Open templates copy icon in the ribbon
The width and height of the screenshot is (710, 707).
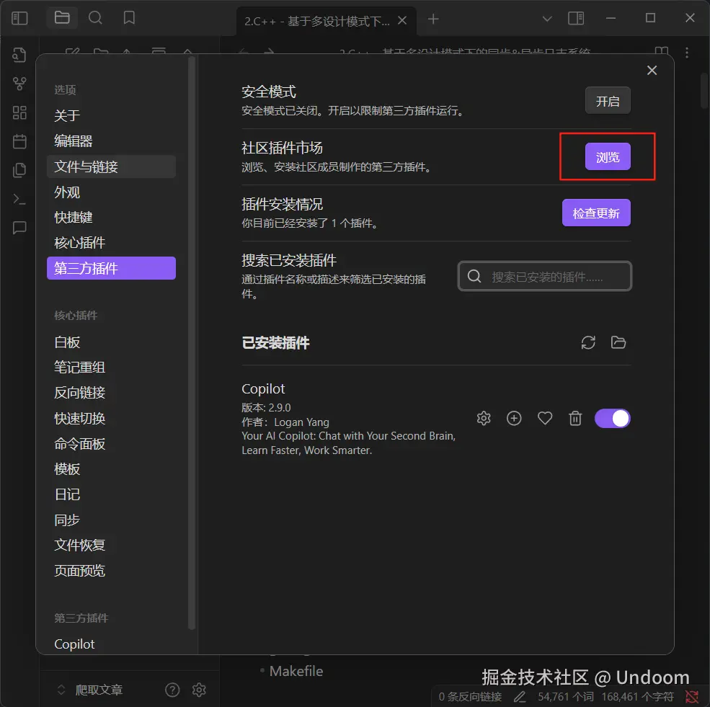(19, 170)
